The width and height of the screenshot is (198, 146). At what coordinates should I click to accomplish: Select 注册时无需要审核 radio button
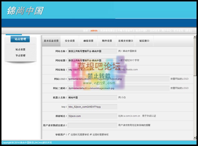tap(69, 135)
